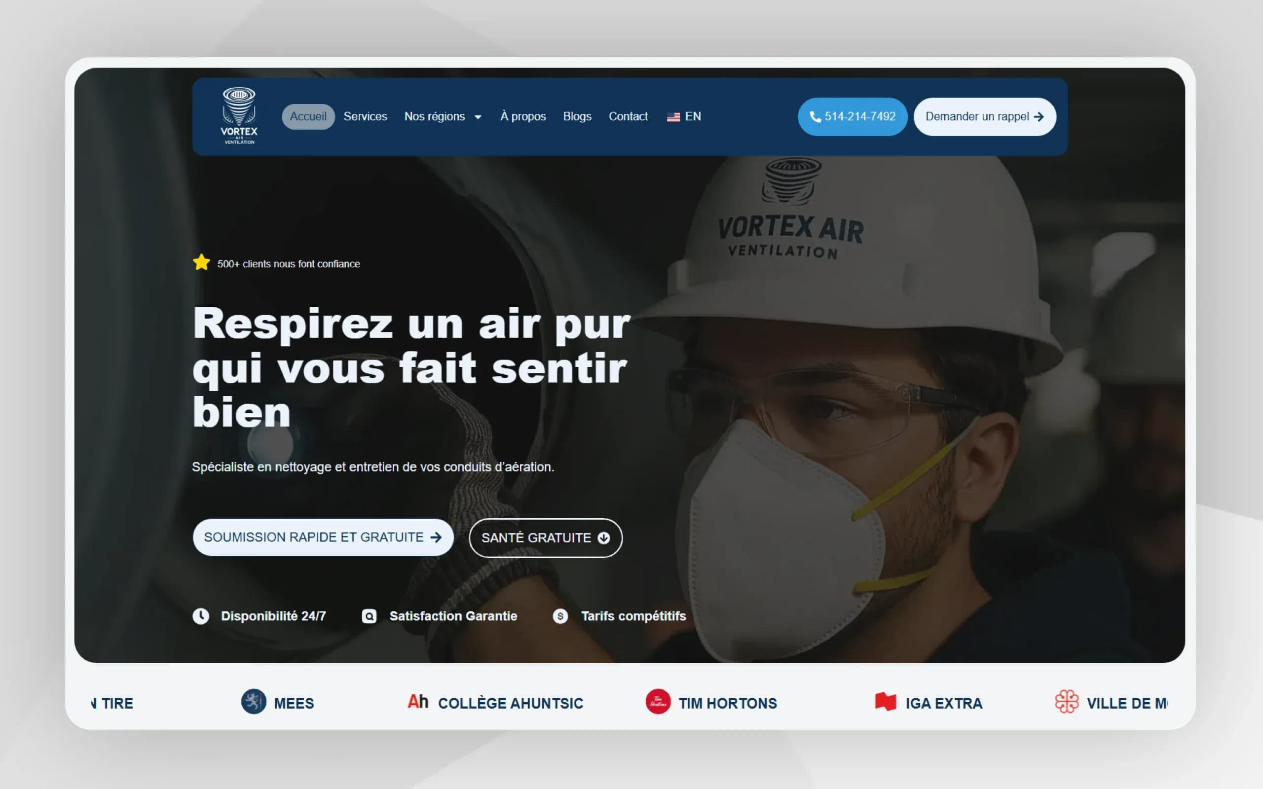Open the Accueil menu item

(308, 116)
